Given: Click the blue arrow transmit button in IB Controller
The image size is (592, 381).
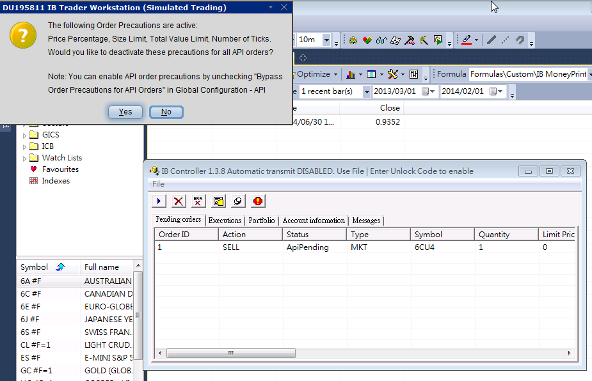Looking at the screenshot, I should pyautogui.click(x=159, y=201).
